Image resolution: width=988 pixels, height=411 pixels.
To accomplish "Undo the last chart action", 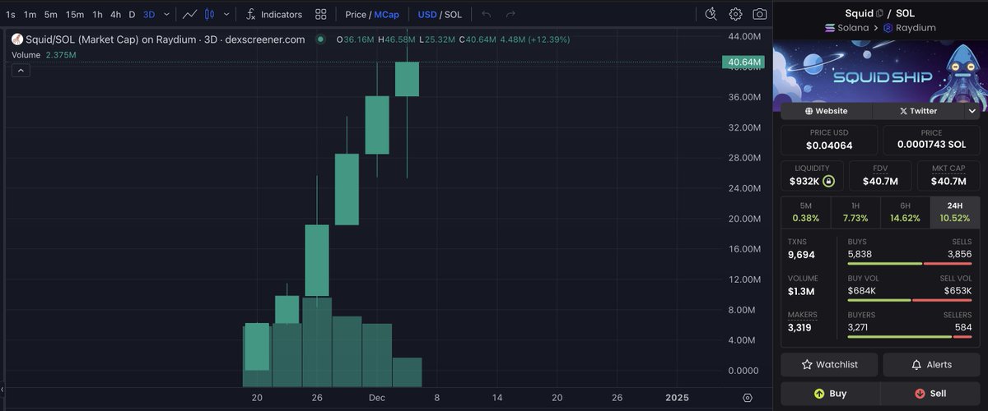I will pos(487,14).
